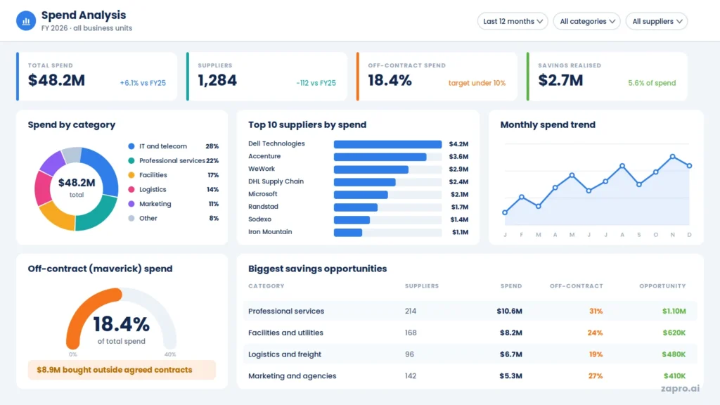
Task: Click the '$10.6M' spend value
Action: pyautogui.click(x=509, y=311)
